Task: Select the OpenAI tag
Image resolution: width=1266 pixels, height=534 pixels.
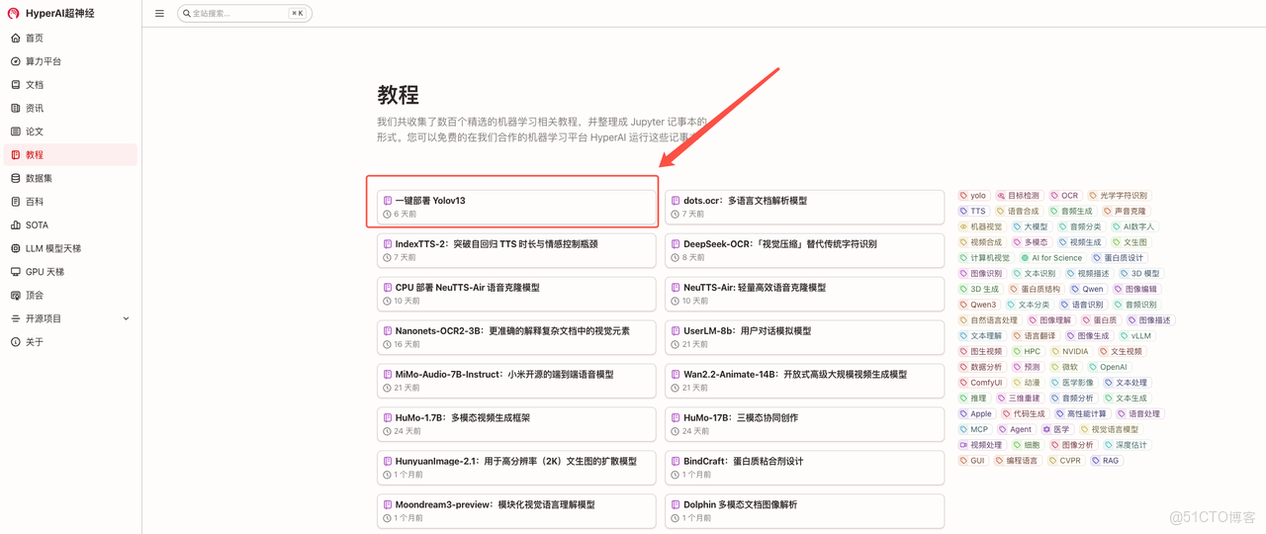Action: tap(1108, 367)
